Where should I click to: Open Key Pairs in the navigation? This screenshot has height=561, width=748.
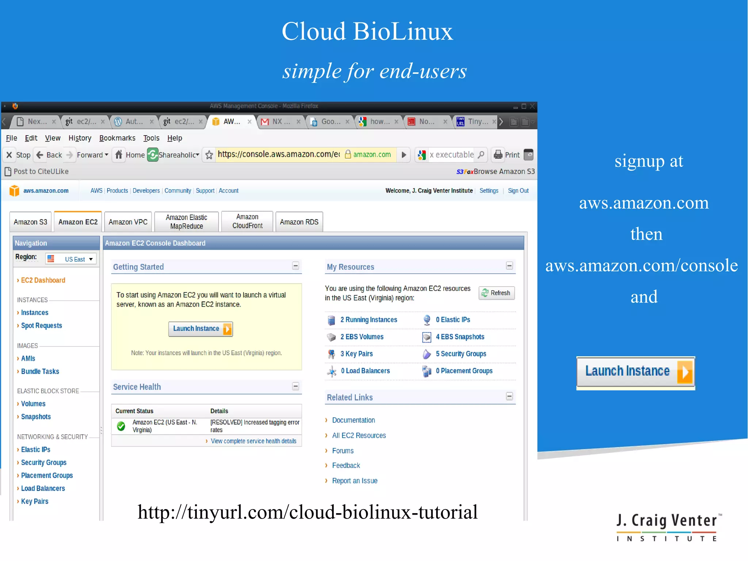34,501
